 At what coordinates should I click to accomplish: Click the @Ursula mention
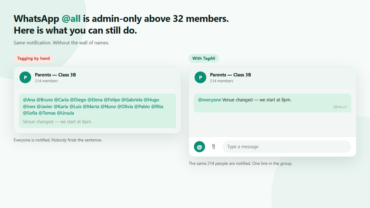[x=65, y=113]
